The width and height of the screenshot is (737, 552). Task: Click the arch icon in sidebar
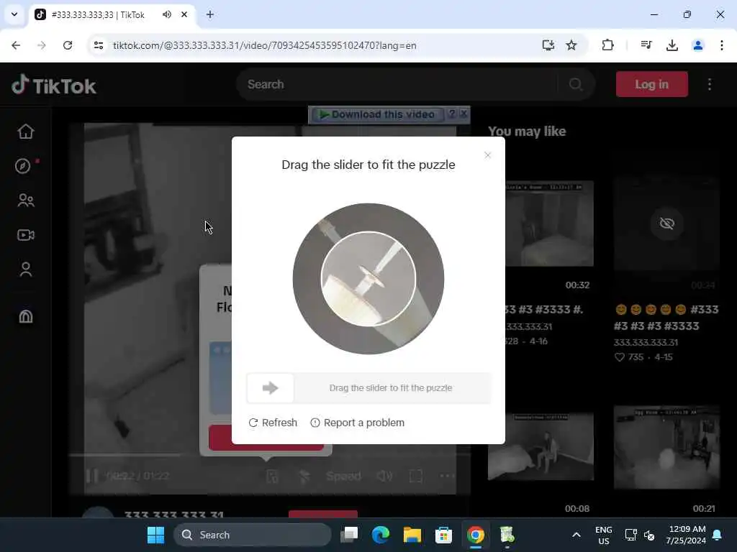[26, 316]
